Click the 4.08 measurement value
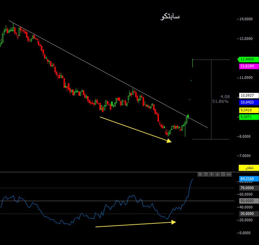This screenshot has width=259, height=245. coord(225,96)
